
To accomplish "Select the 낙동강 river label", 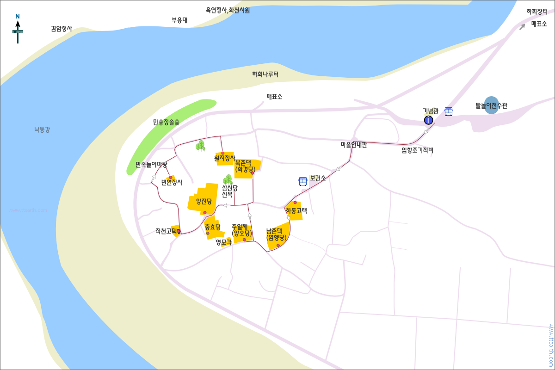I will tap(42, 130).
